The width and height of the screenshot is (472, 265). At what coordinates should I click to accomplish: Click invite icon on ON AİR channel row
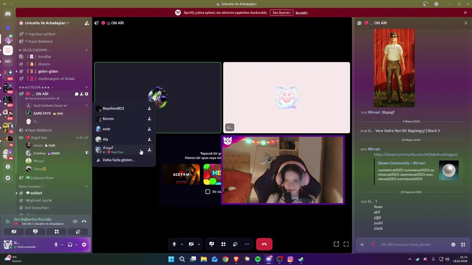click(x=81, y=94)
